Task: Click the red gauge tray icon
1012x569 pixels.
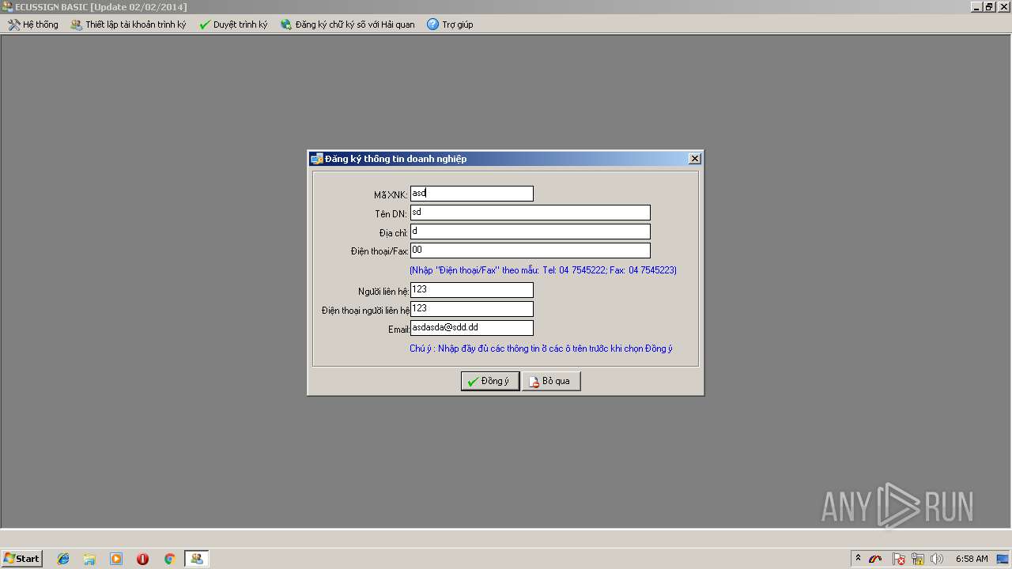Action: pos(875,559)
